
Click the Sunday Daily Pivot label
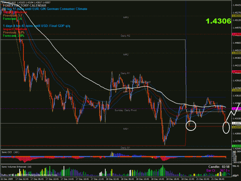pos(126,110)
